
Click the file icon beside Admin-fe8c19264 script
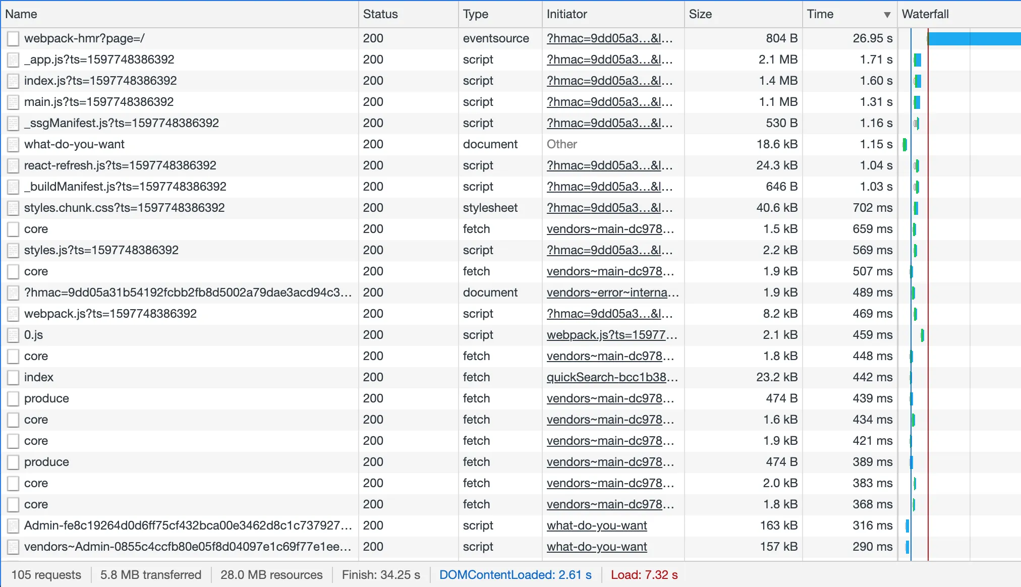13,525
